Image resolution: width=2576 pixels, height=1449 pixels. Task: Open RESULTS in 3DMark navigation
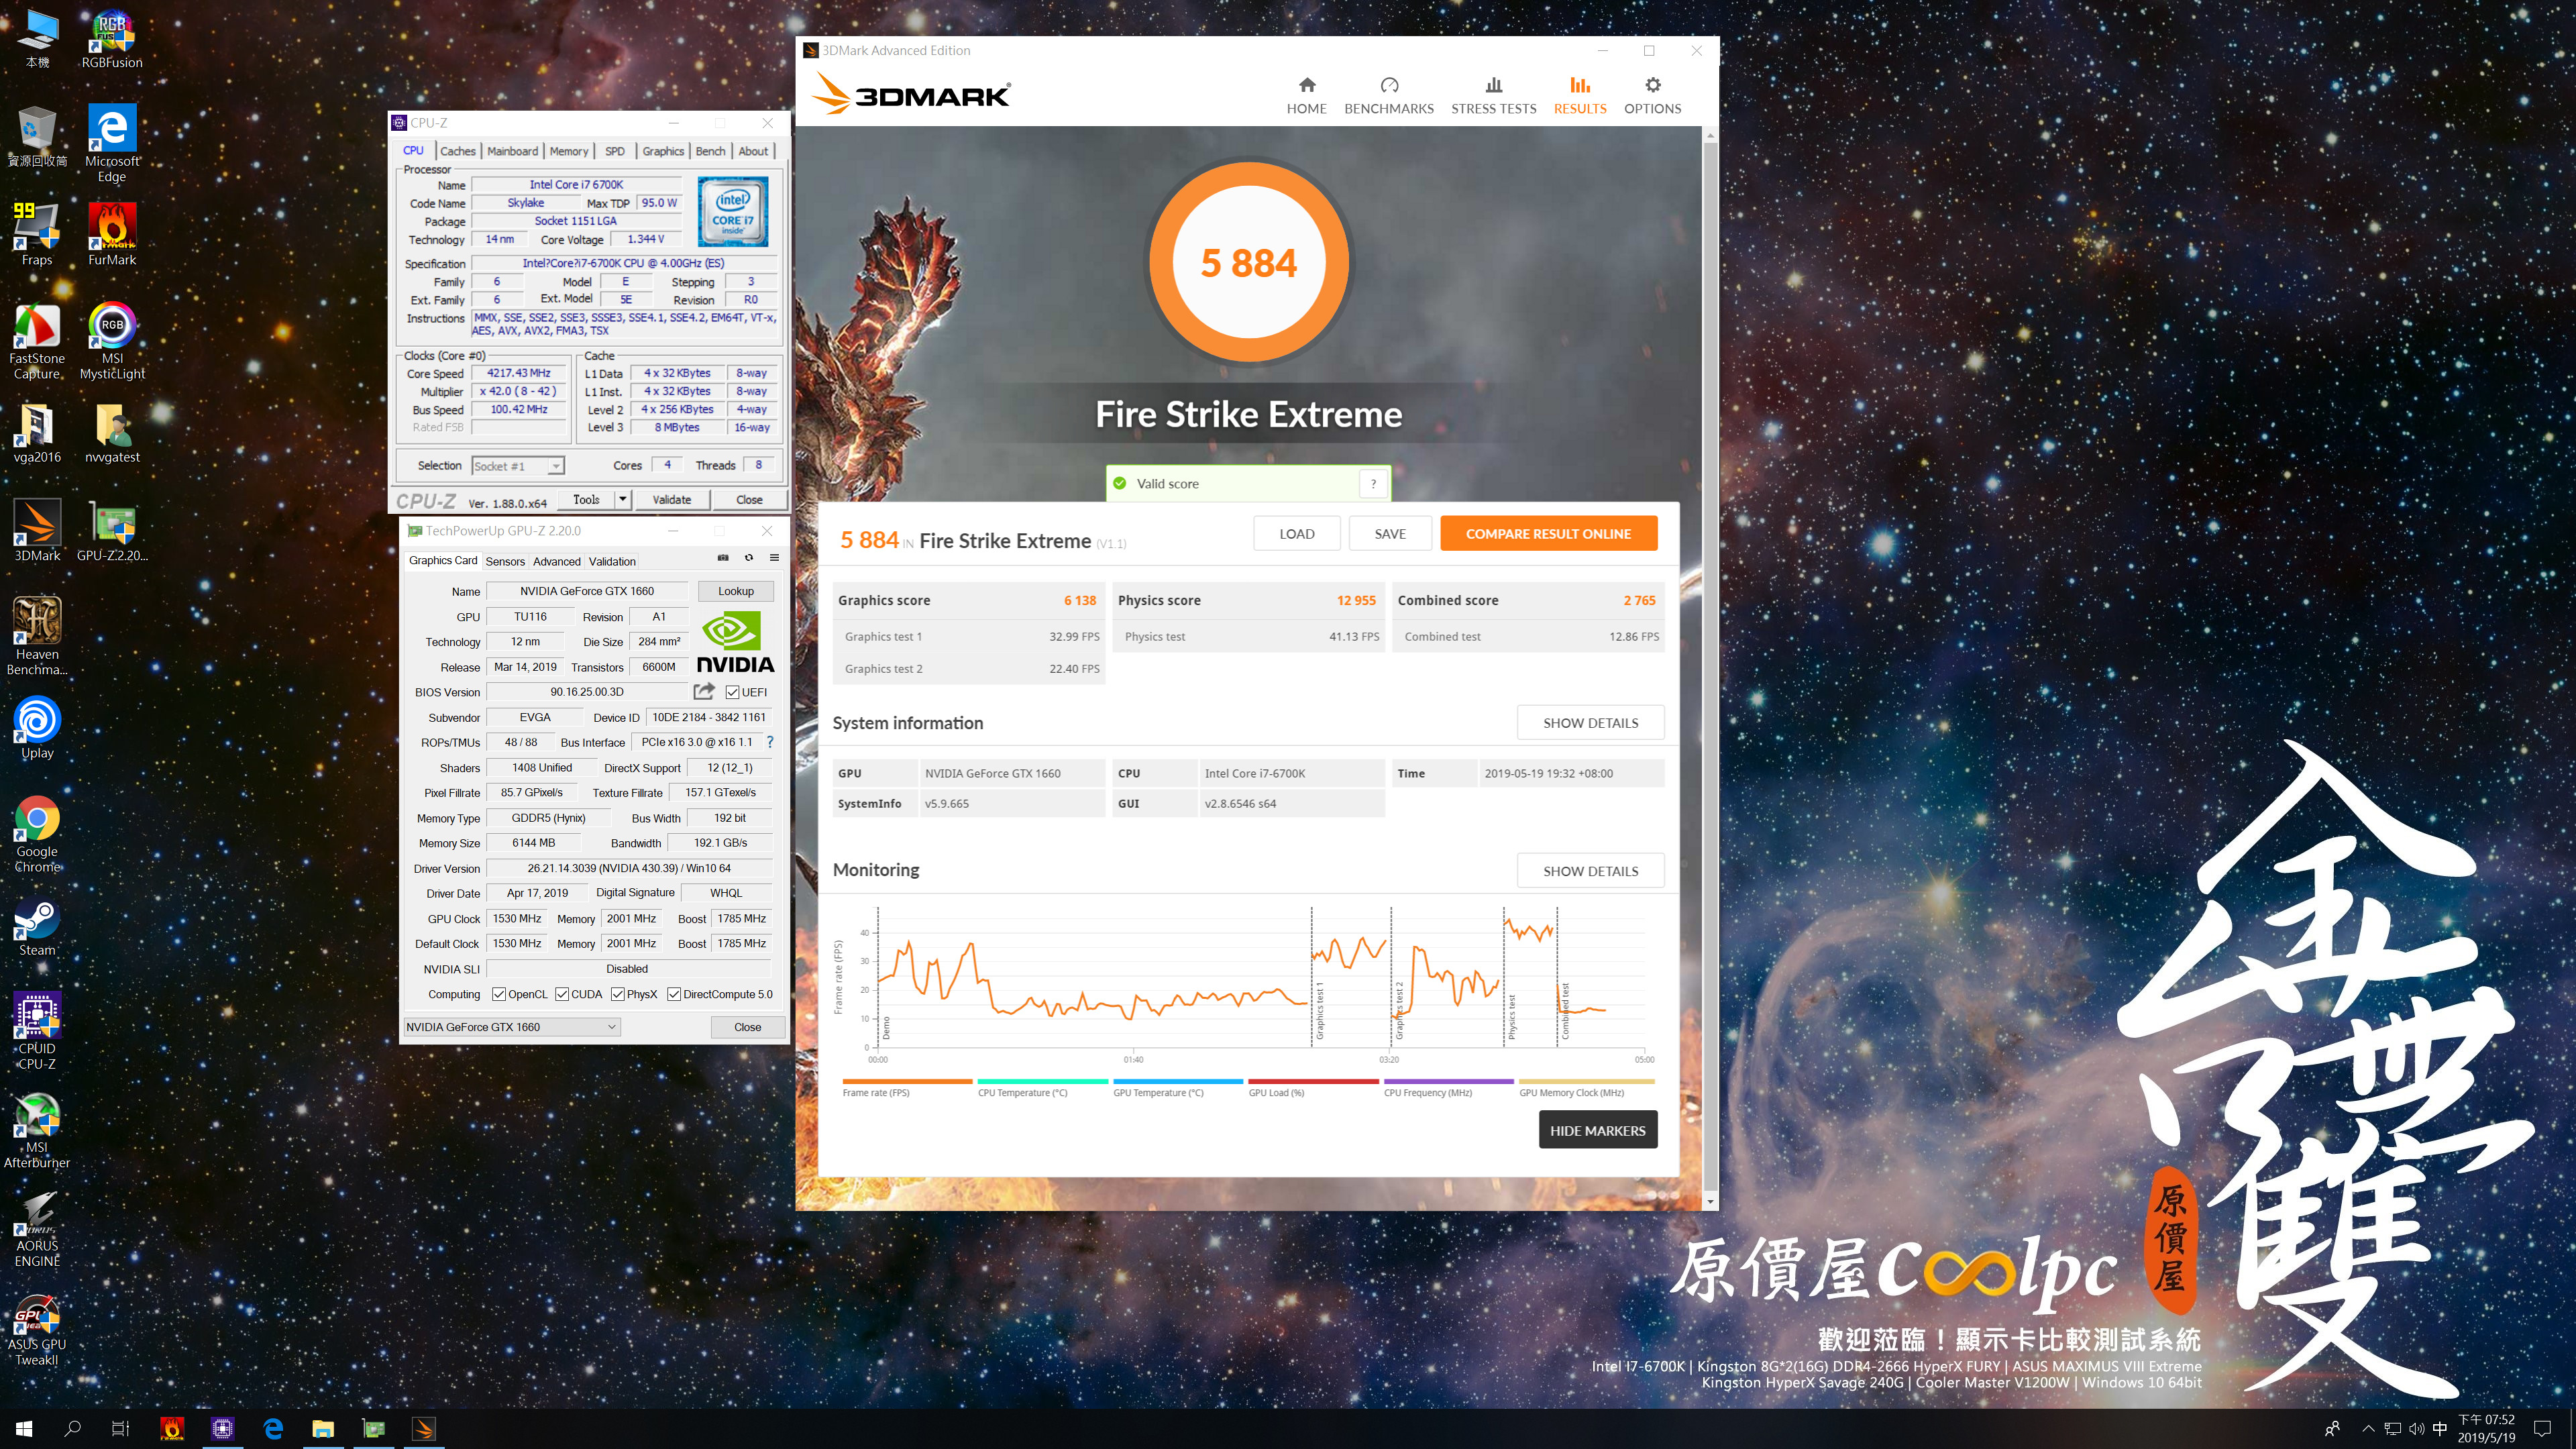[x=1579, y=96]
